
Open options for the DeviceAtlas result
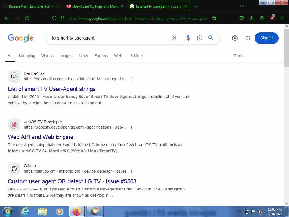click(x=132, y=79)
